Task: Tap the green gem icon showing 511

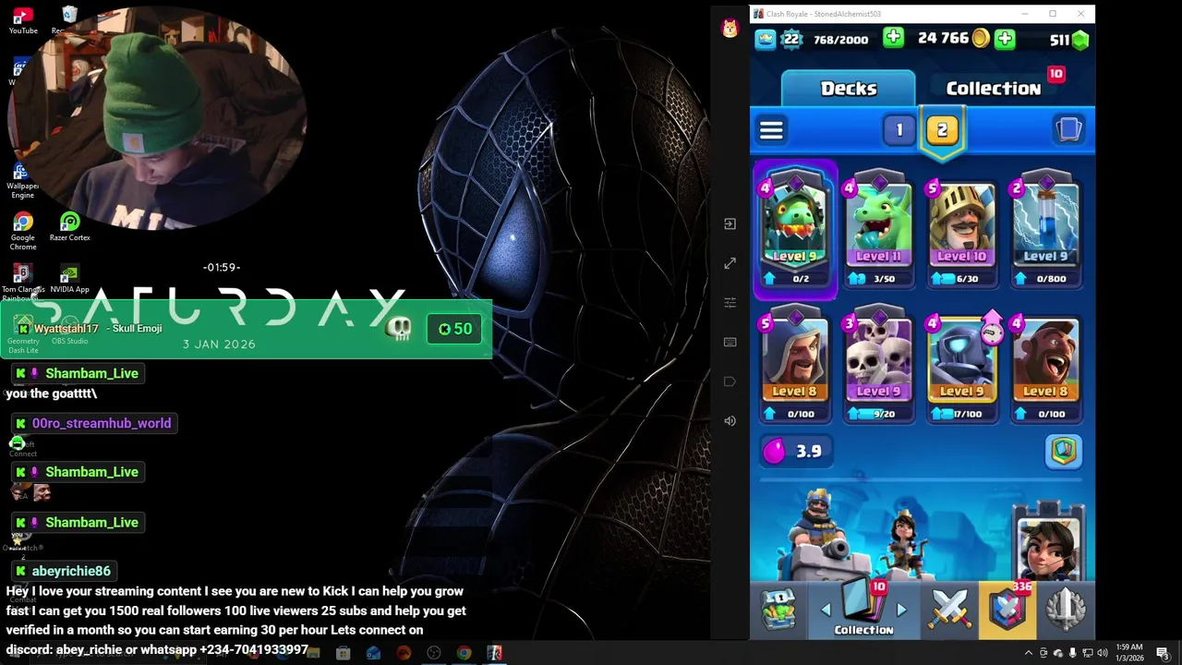Action: (x=1080, y=40)
